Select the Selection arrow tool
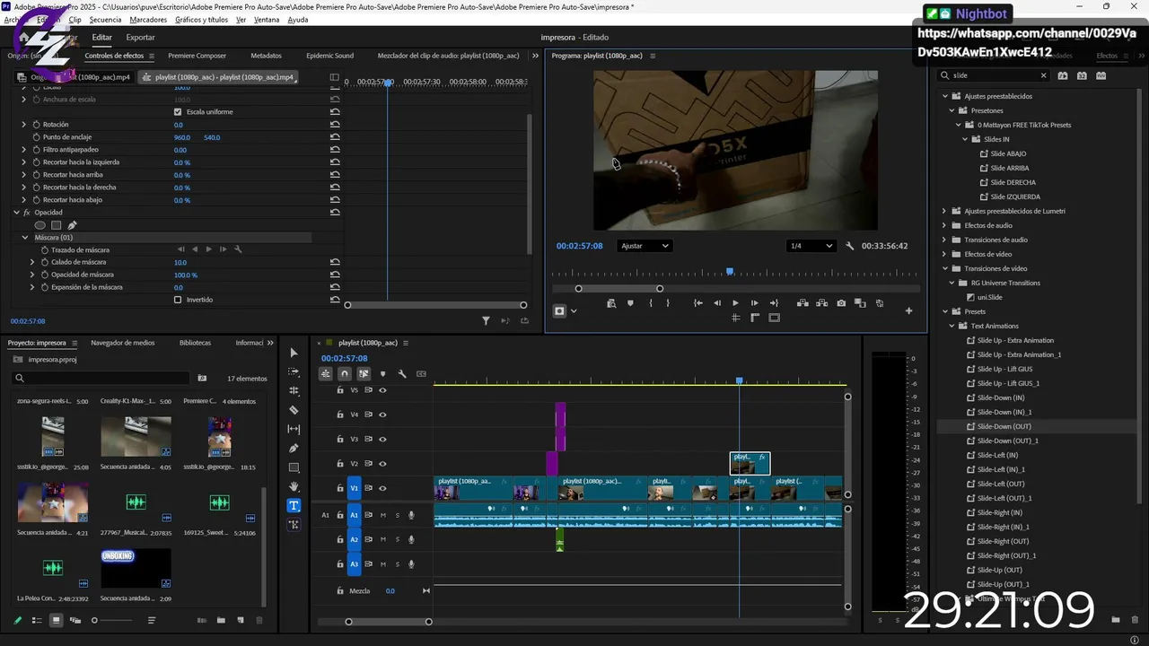Screen dimensions: 1149x646 pos(294,353)
